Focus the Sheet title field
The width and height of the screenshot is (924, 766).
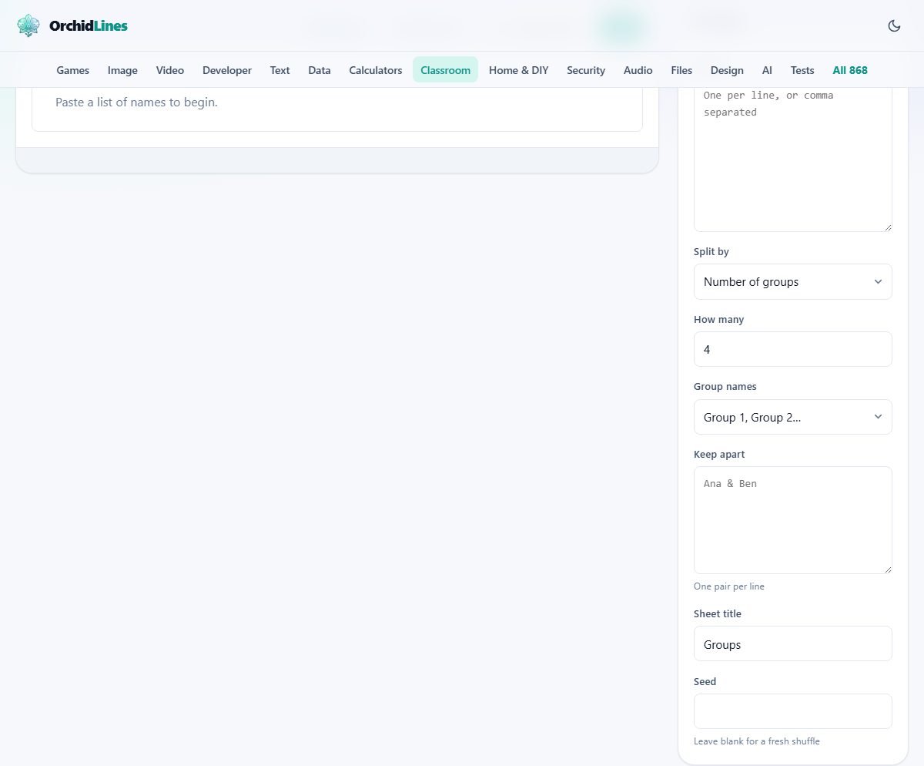point(793,643)
